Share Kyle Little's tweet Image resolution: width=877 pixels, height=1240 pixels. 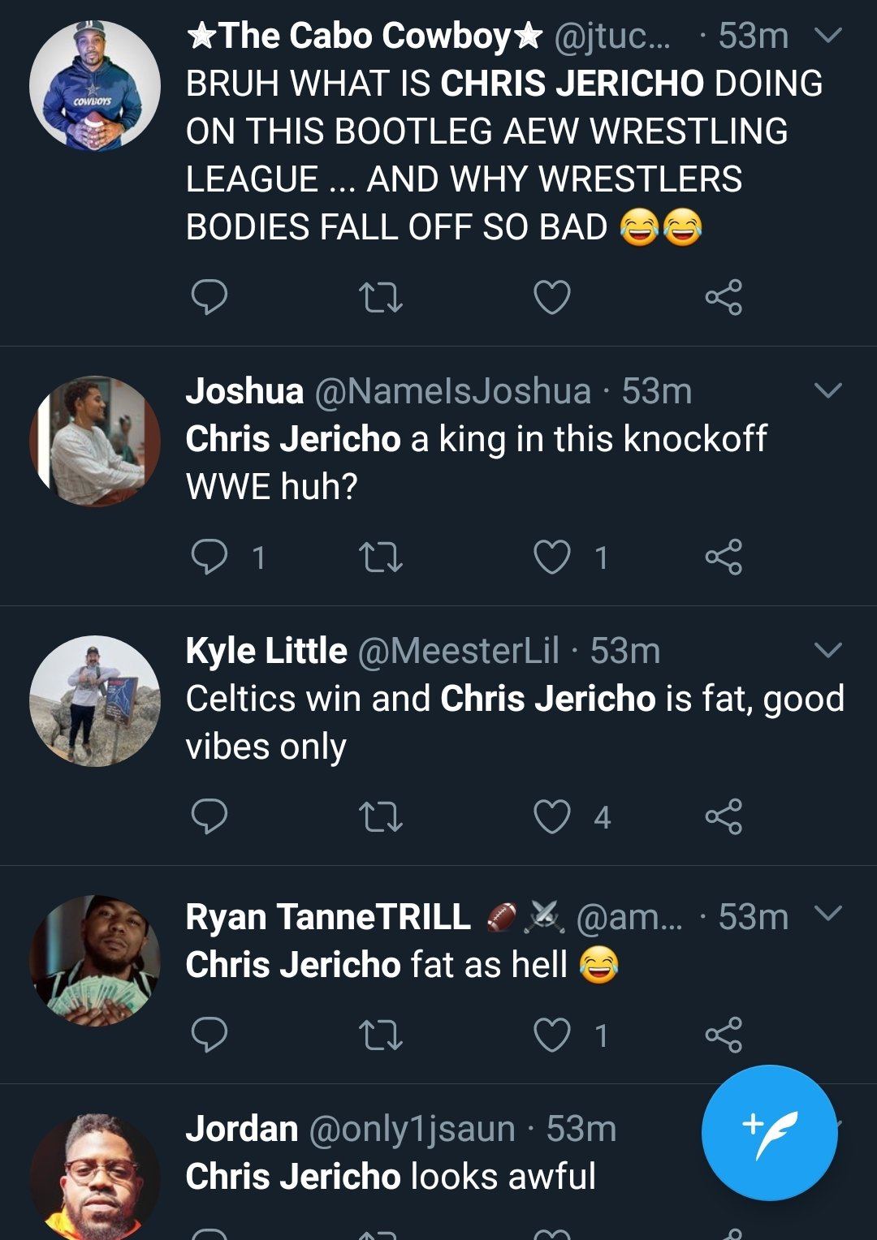pyautogui.click(x=723, y=816)
